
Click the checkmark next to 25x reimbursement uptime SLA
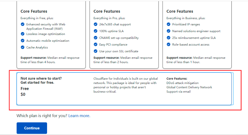click(169, 38)
